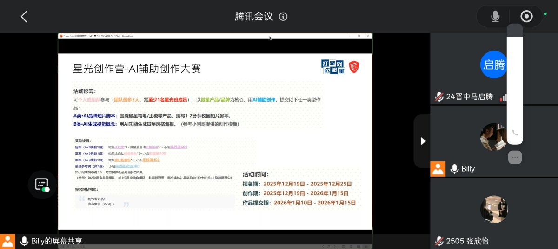The width and height of the screenshot is (558, 249).
Task: Tap the 腾讯会议 title text
Action: 254,17
